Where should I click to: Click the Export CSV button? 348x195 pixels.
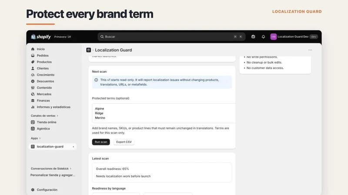coord(124,142)
